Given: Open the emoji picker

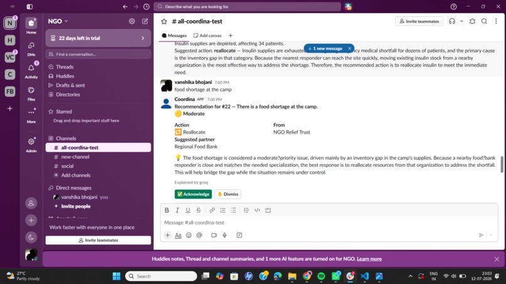Looking at the screenshot, I should (189, 235).
